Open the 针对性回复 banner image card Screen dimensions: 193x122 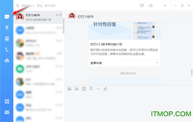(124, 31)
